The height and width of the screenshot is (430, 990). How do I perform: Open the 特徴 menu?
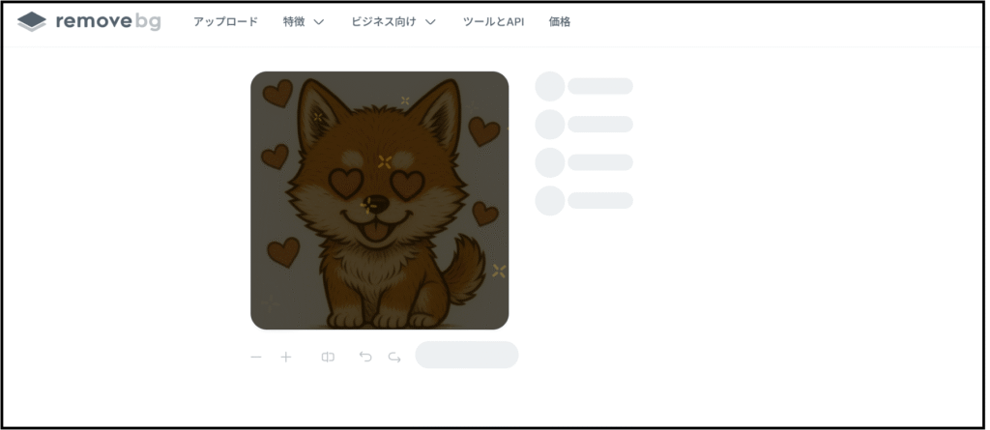coord(294,21)
